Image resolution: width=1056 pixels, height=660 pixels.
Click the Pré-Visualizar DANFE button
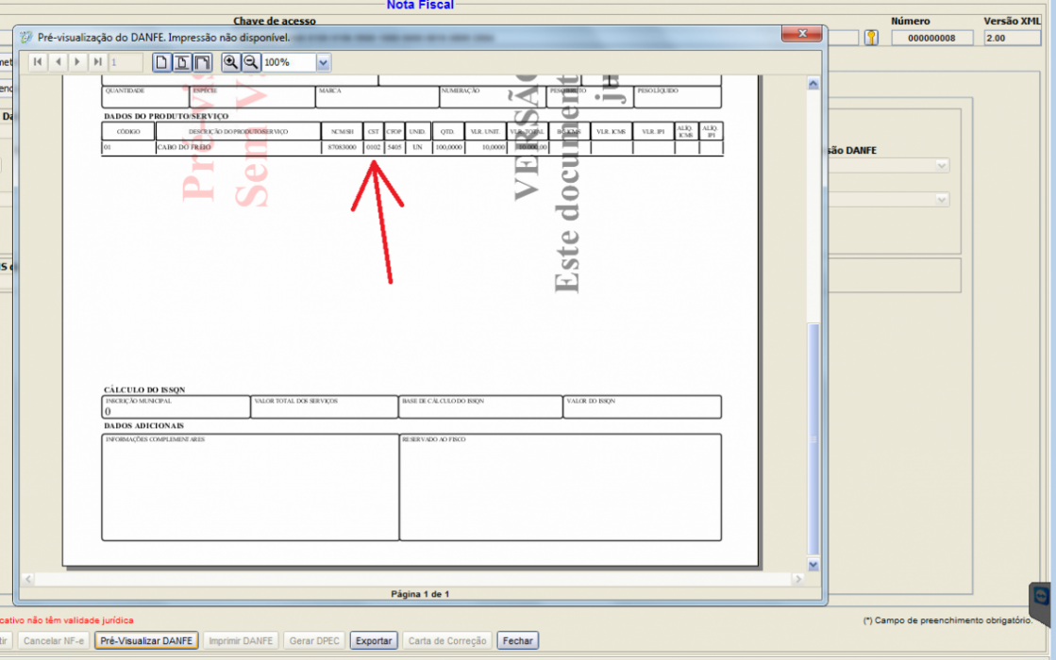[146, 640]
